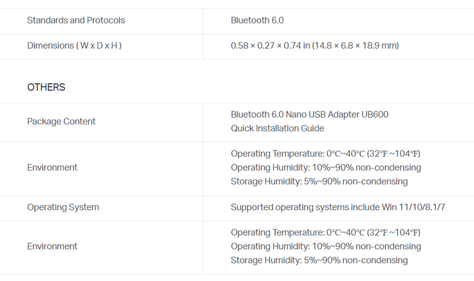Click the second Environment row label
Viewport: 474px width, 281px height.
(52, 246)
